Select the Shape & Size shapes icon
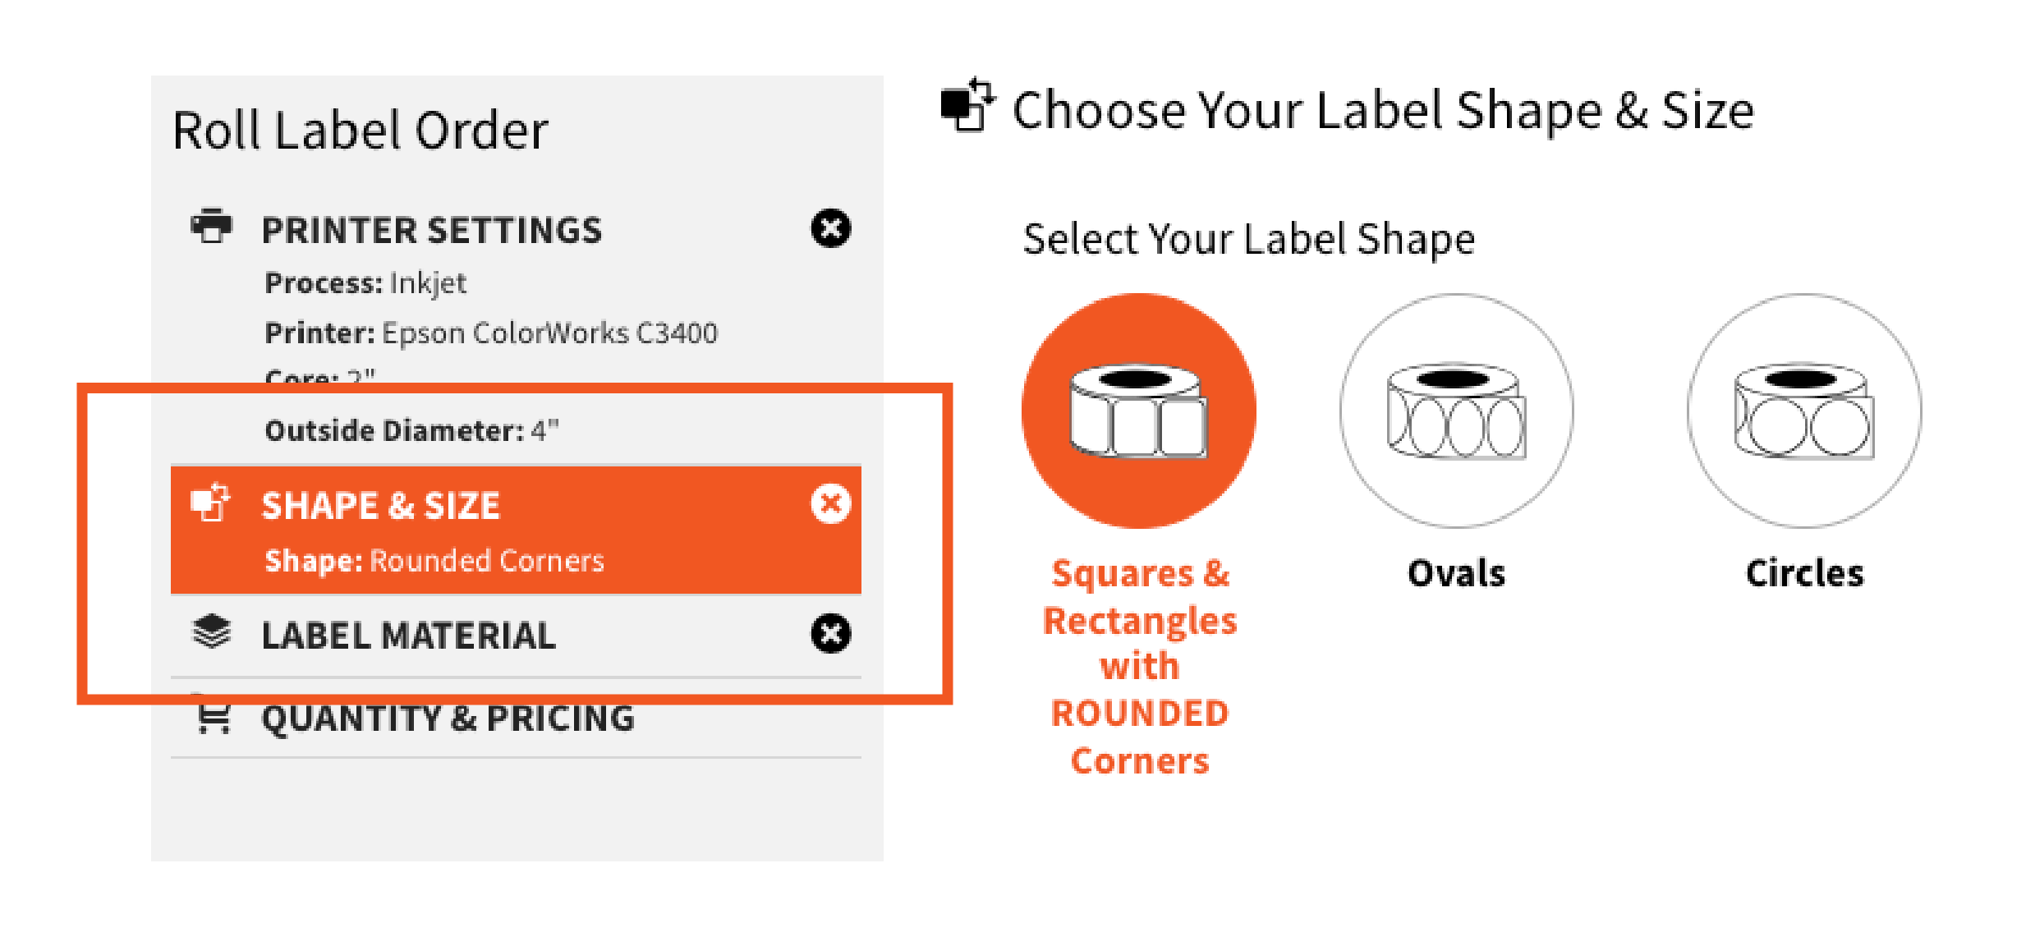 (212, 505)
